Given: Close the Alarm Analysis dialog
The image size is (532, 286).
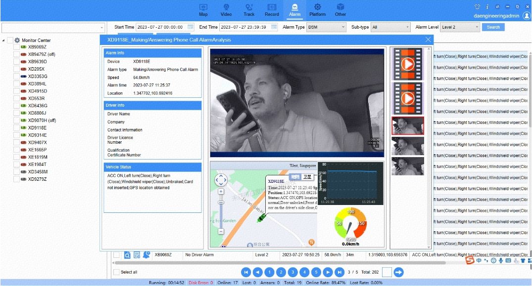Looking at the screenshot, I should 428,40.
